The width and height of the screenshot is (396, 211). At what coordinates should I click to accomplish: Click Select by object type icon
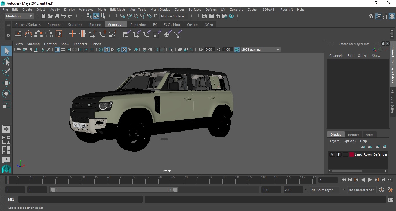[96, 16]
